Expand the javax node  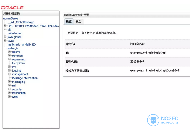(x=5, y=41)
